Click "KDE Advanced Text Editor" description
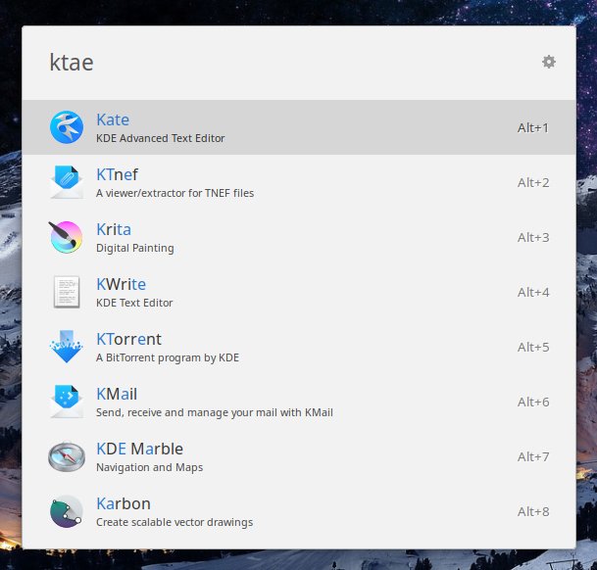The width and height of the screenshot is (597, 570). click(161, 138)
